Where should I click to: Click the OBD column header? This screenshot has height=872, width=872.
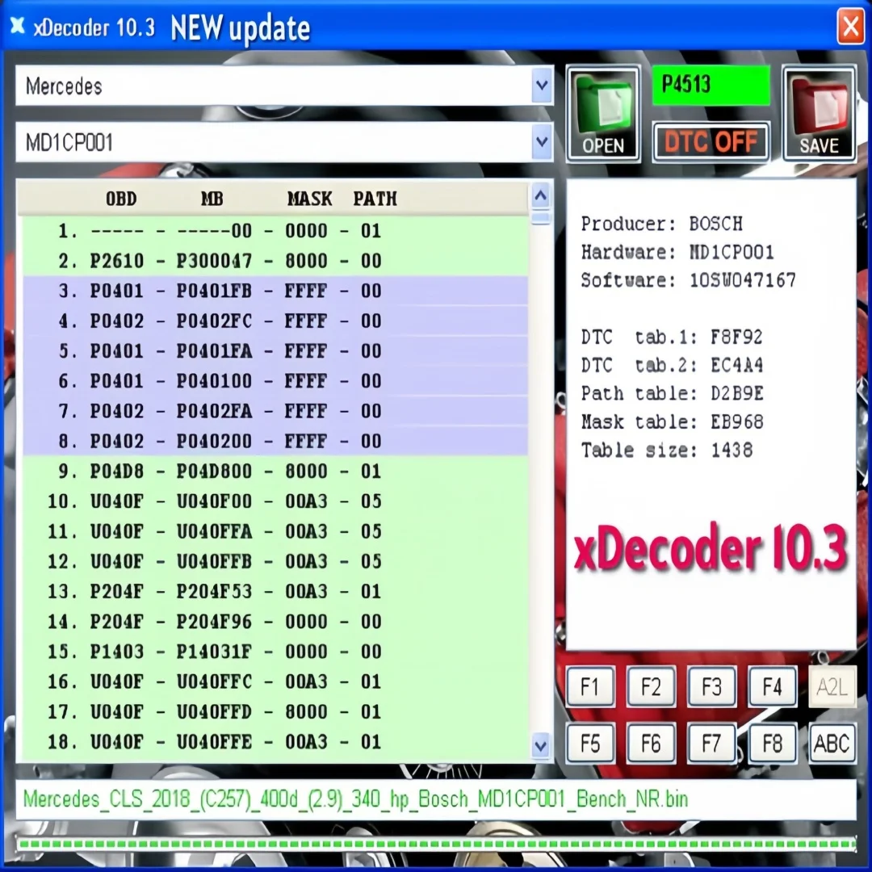tap(121, 199)
